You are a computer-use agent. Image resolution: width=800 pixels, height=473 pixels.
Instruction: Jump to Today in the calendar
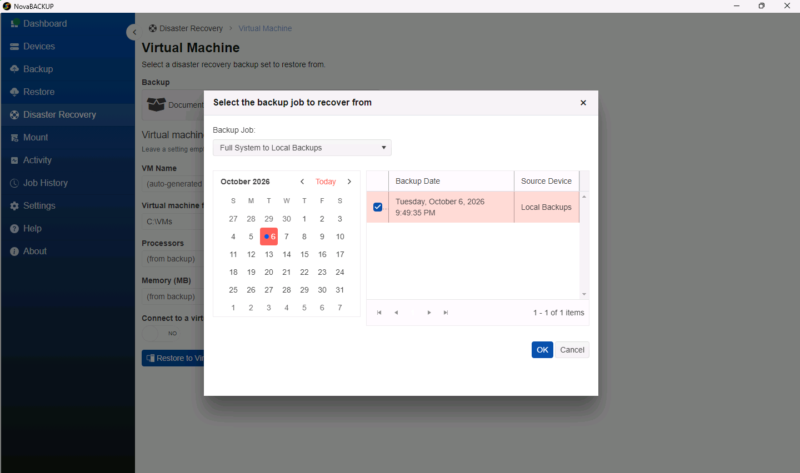click(326, 182)
